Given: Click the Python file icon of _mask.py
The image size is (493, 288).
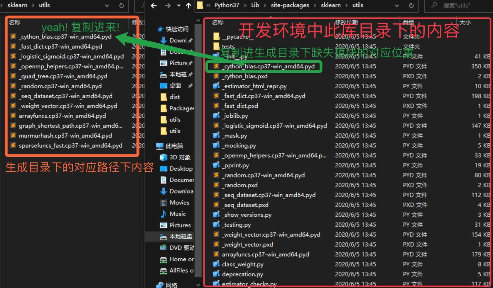Looking at the screenshot, I should [216, 135].
